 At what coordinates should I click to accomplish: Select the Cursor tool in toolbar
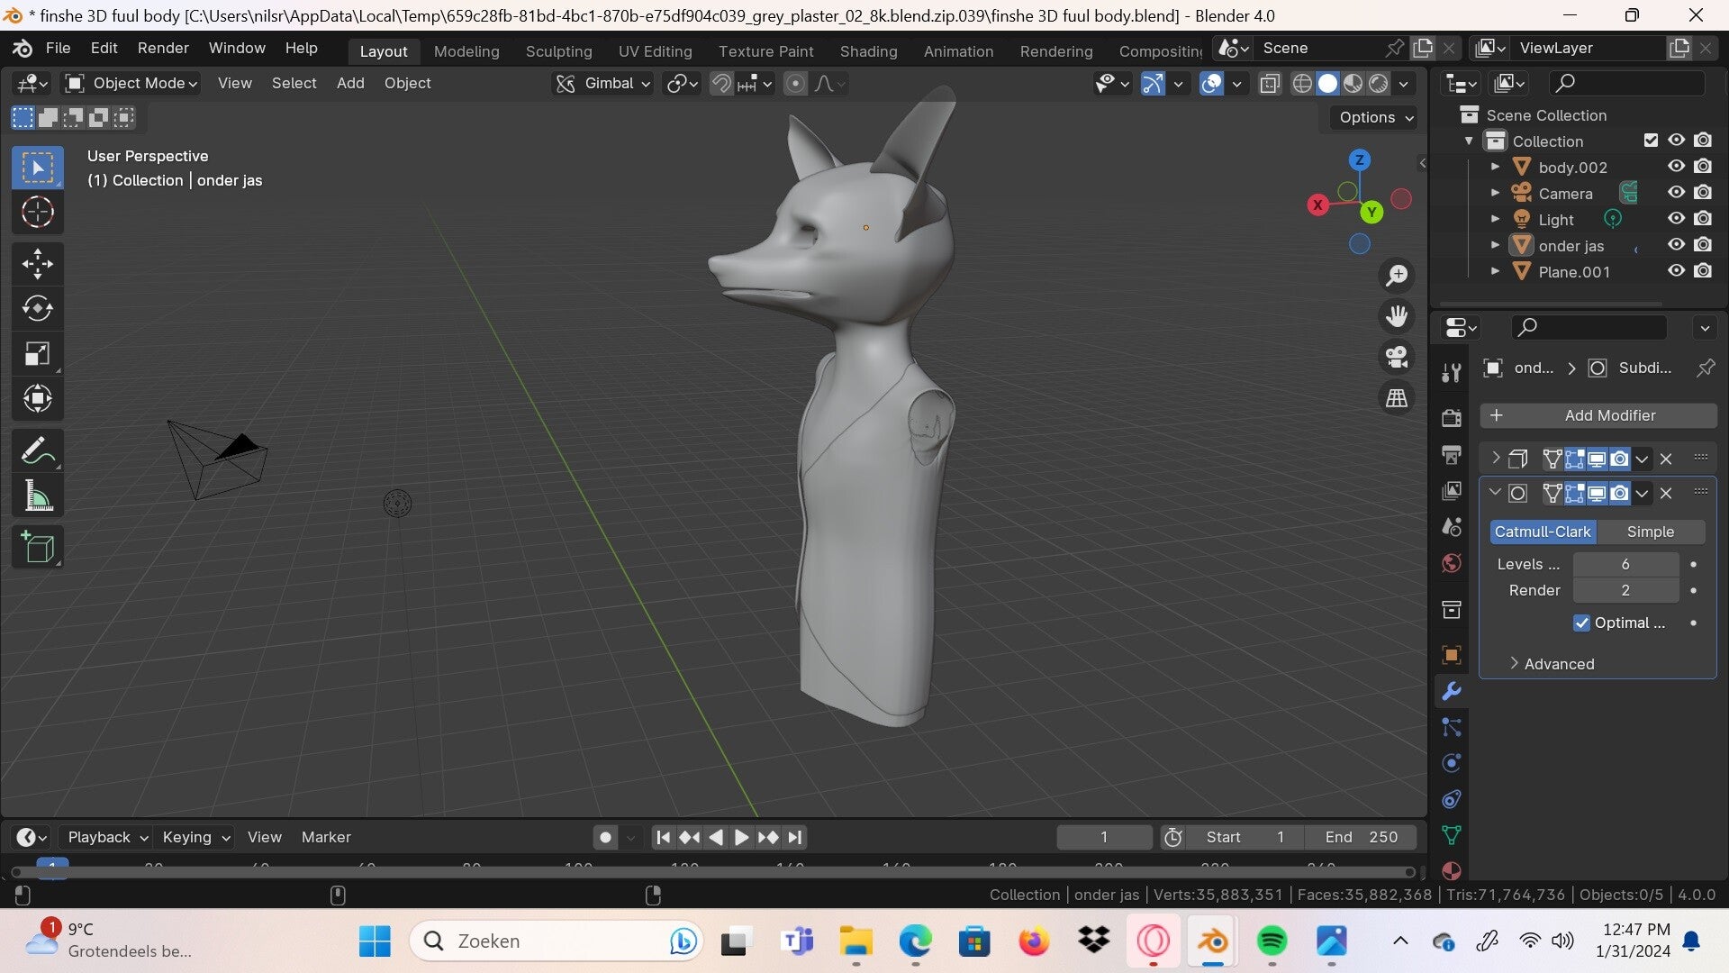coord(37,213)
